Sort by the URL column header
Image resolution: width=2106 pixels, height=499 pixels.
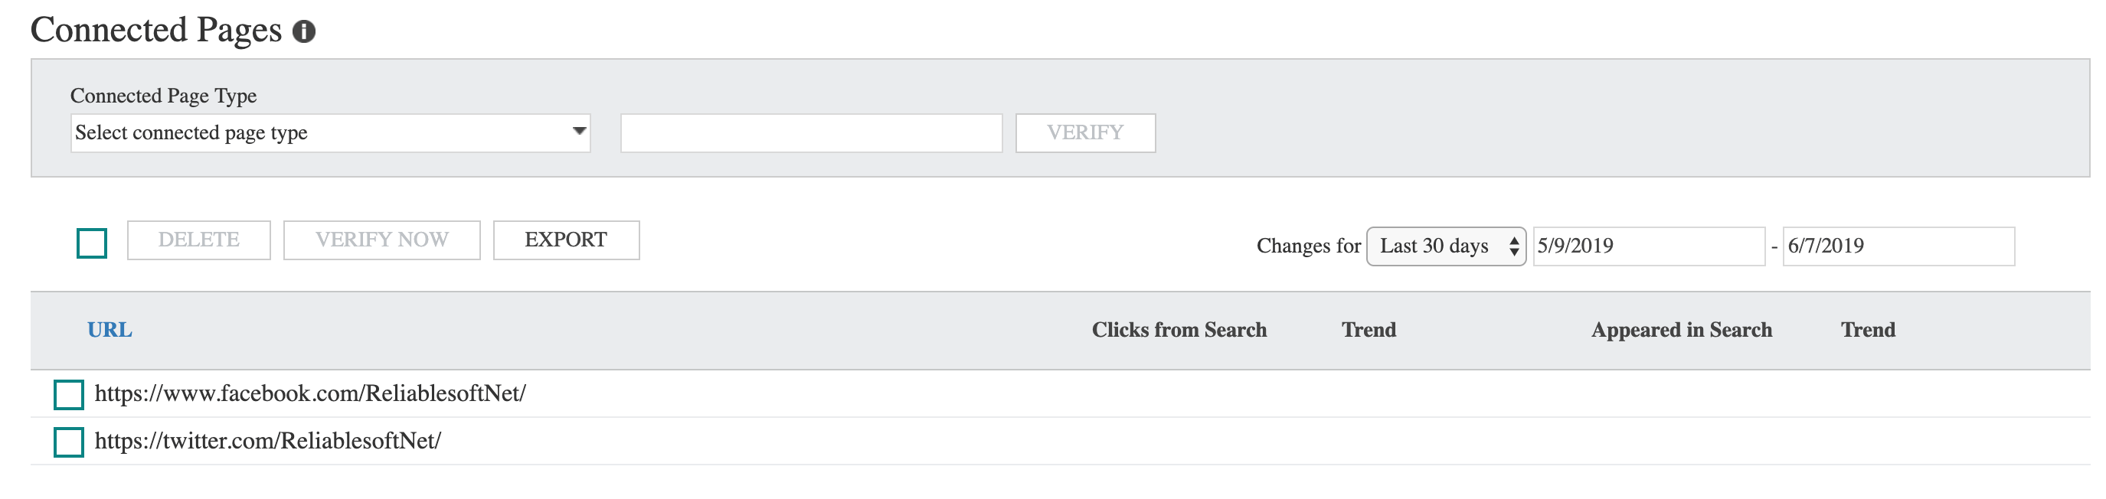pyautogui.click(x=110, y=330)
